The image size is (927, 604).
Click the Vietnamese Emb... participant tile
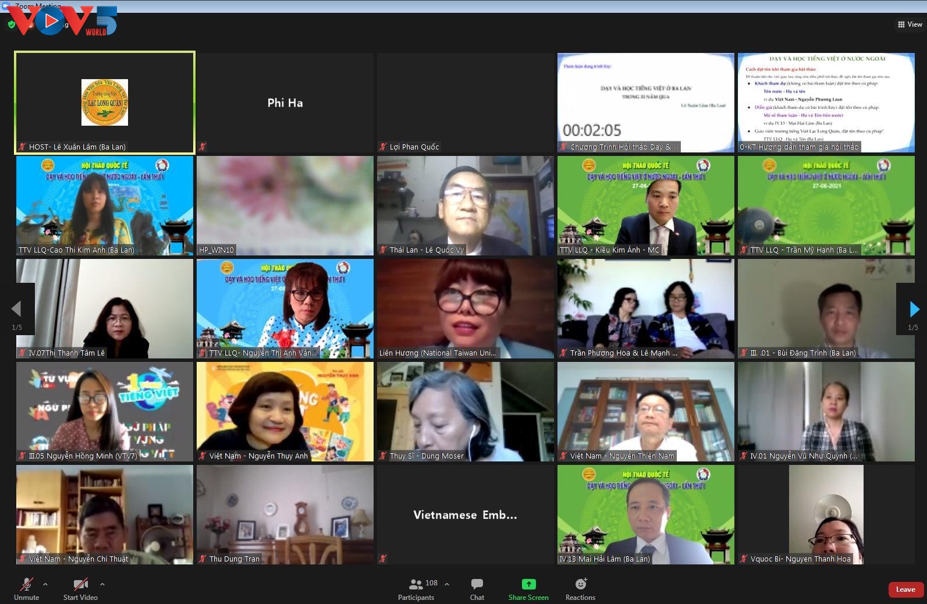465,514
